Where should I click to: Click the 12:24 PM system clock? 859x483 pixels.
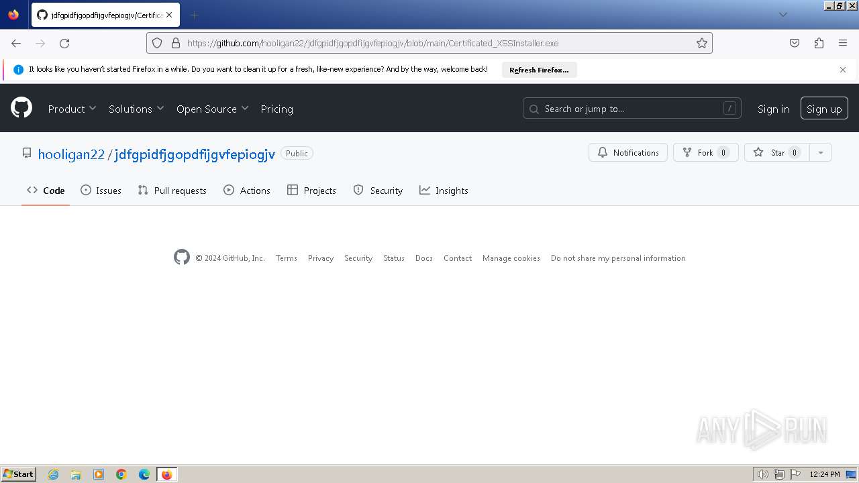825,474
